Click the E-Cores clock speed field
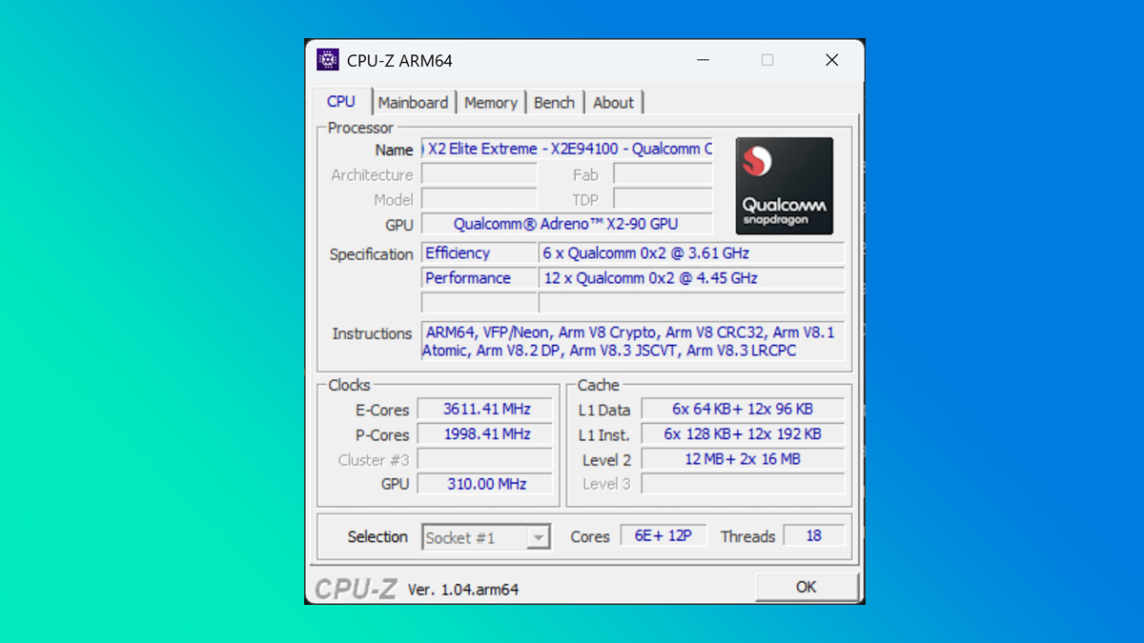This screenshot has width=1144, height=643. point(484,410)
